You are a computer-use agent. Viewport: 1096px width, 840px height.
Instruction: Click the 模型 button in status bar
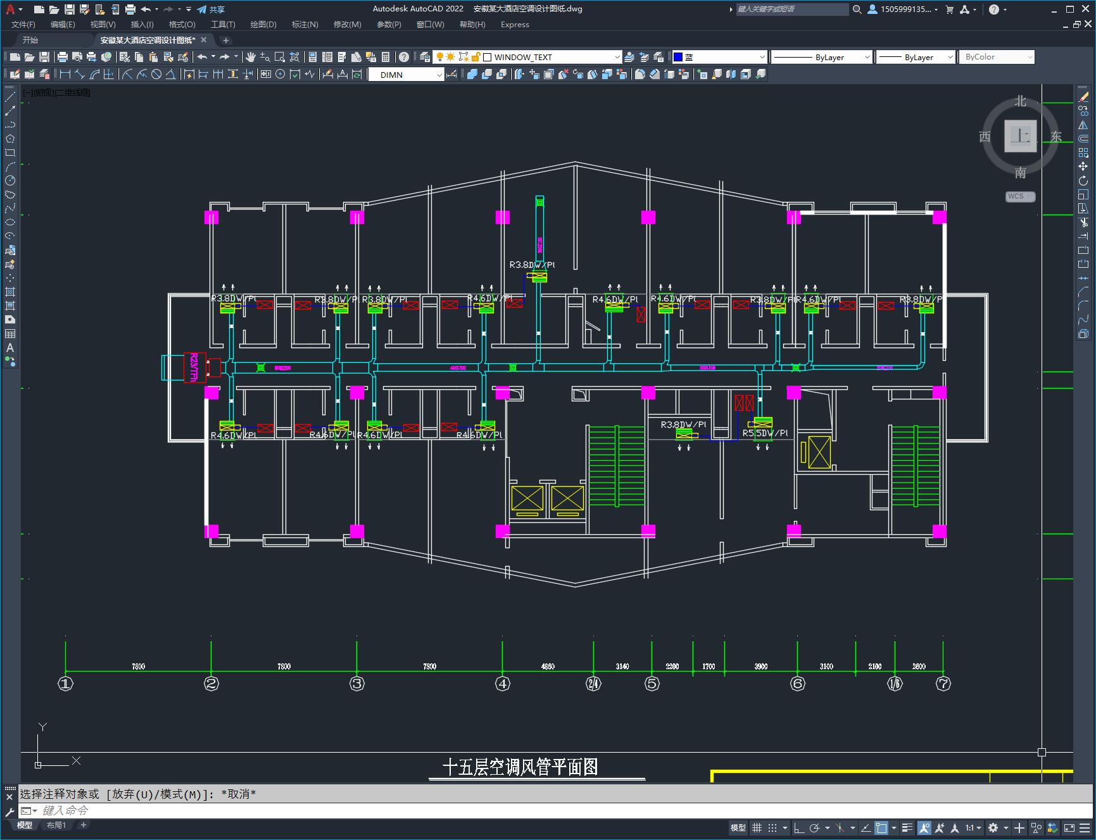(x=738, y=827)
